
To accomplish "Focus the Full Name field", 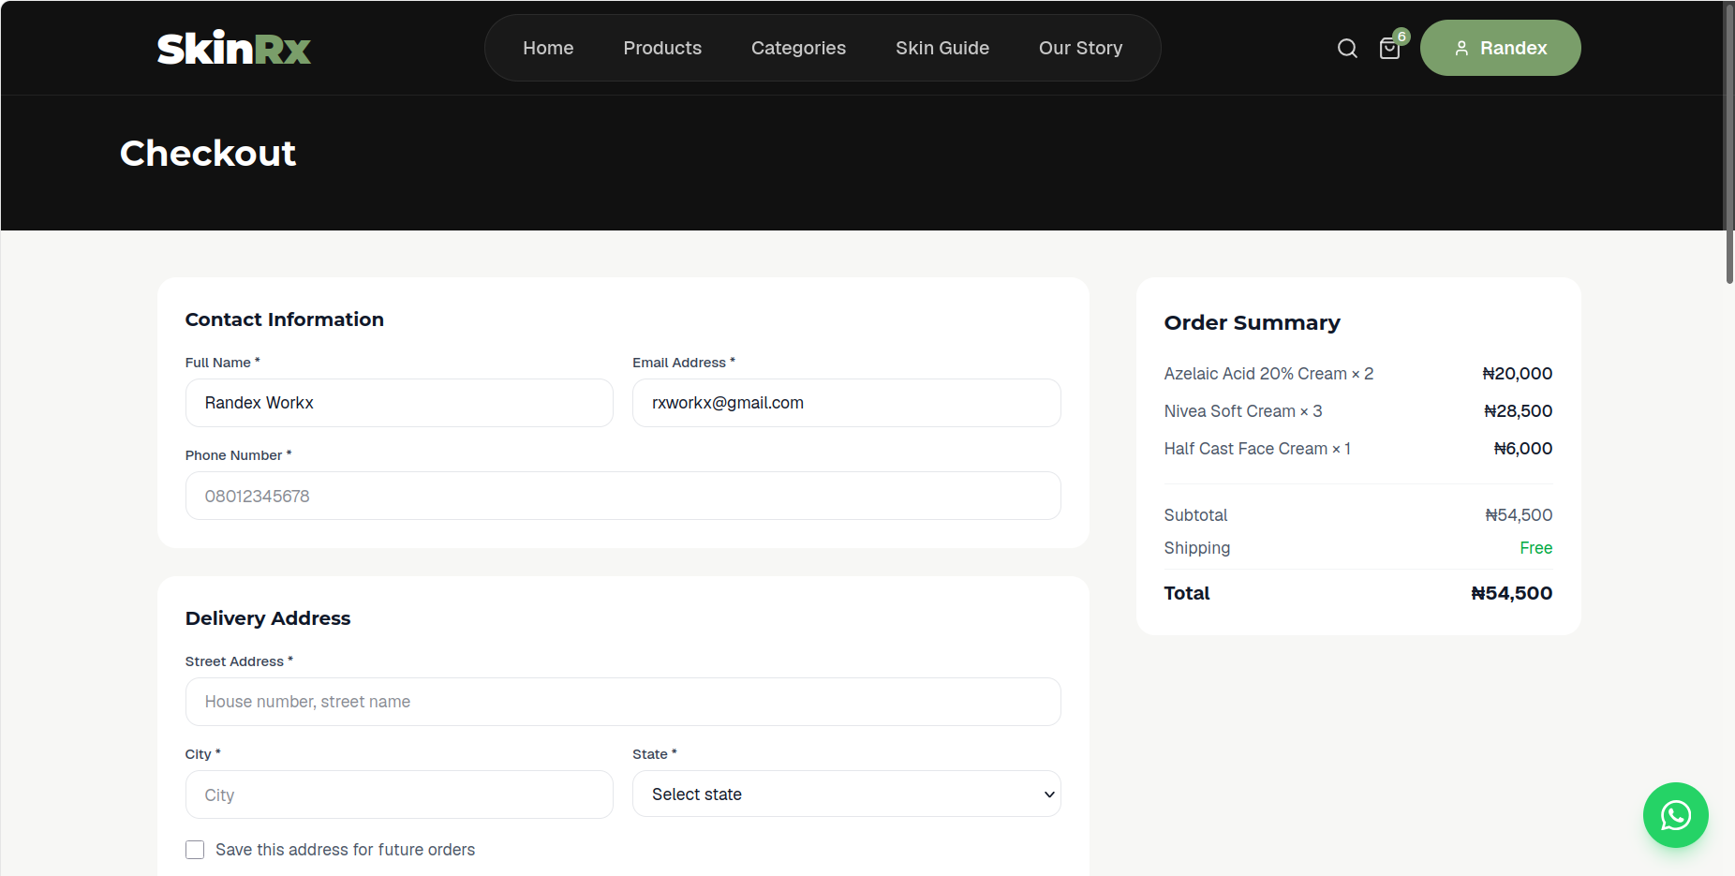I will click(399, 403).
